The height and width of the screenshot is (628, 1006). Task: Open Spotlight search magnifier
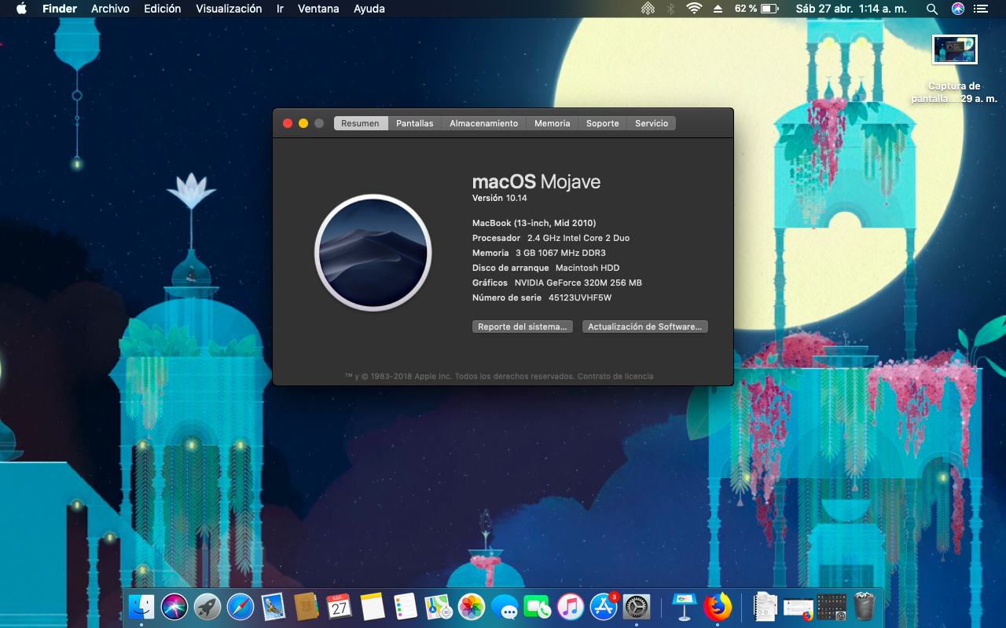pyautogui.click(x=932, y=9)
